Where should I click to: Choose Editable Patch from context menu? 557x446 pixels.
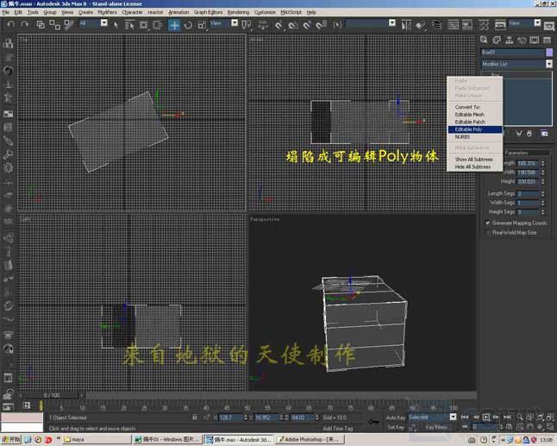(x=475, y=122)
